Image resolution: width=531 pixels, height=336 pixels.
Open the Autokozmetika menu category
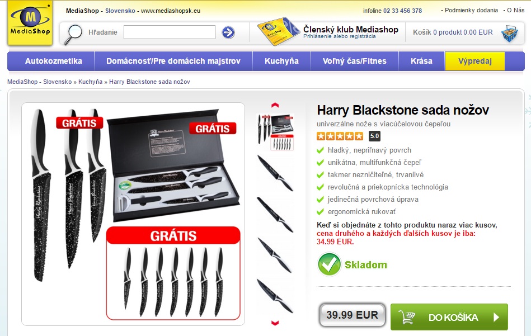(54, 61)
